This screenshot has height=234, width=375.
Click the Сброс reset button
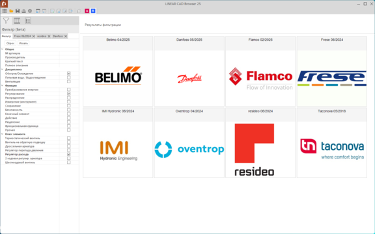point(10,43)
